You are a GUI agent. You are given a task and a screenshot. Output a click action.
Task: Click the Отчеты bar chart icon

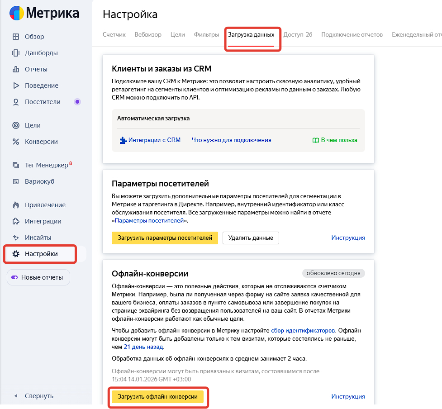pyautogui.click(x=16, y=69)
